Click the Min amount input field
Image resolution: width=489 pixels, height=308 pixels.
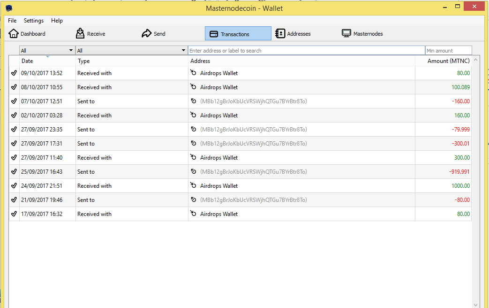tap(448, 50)
